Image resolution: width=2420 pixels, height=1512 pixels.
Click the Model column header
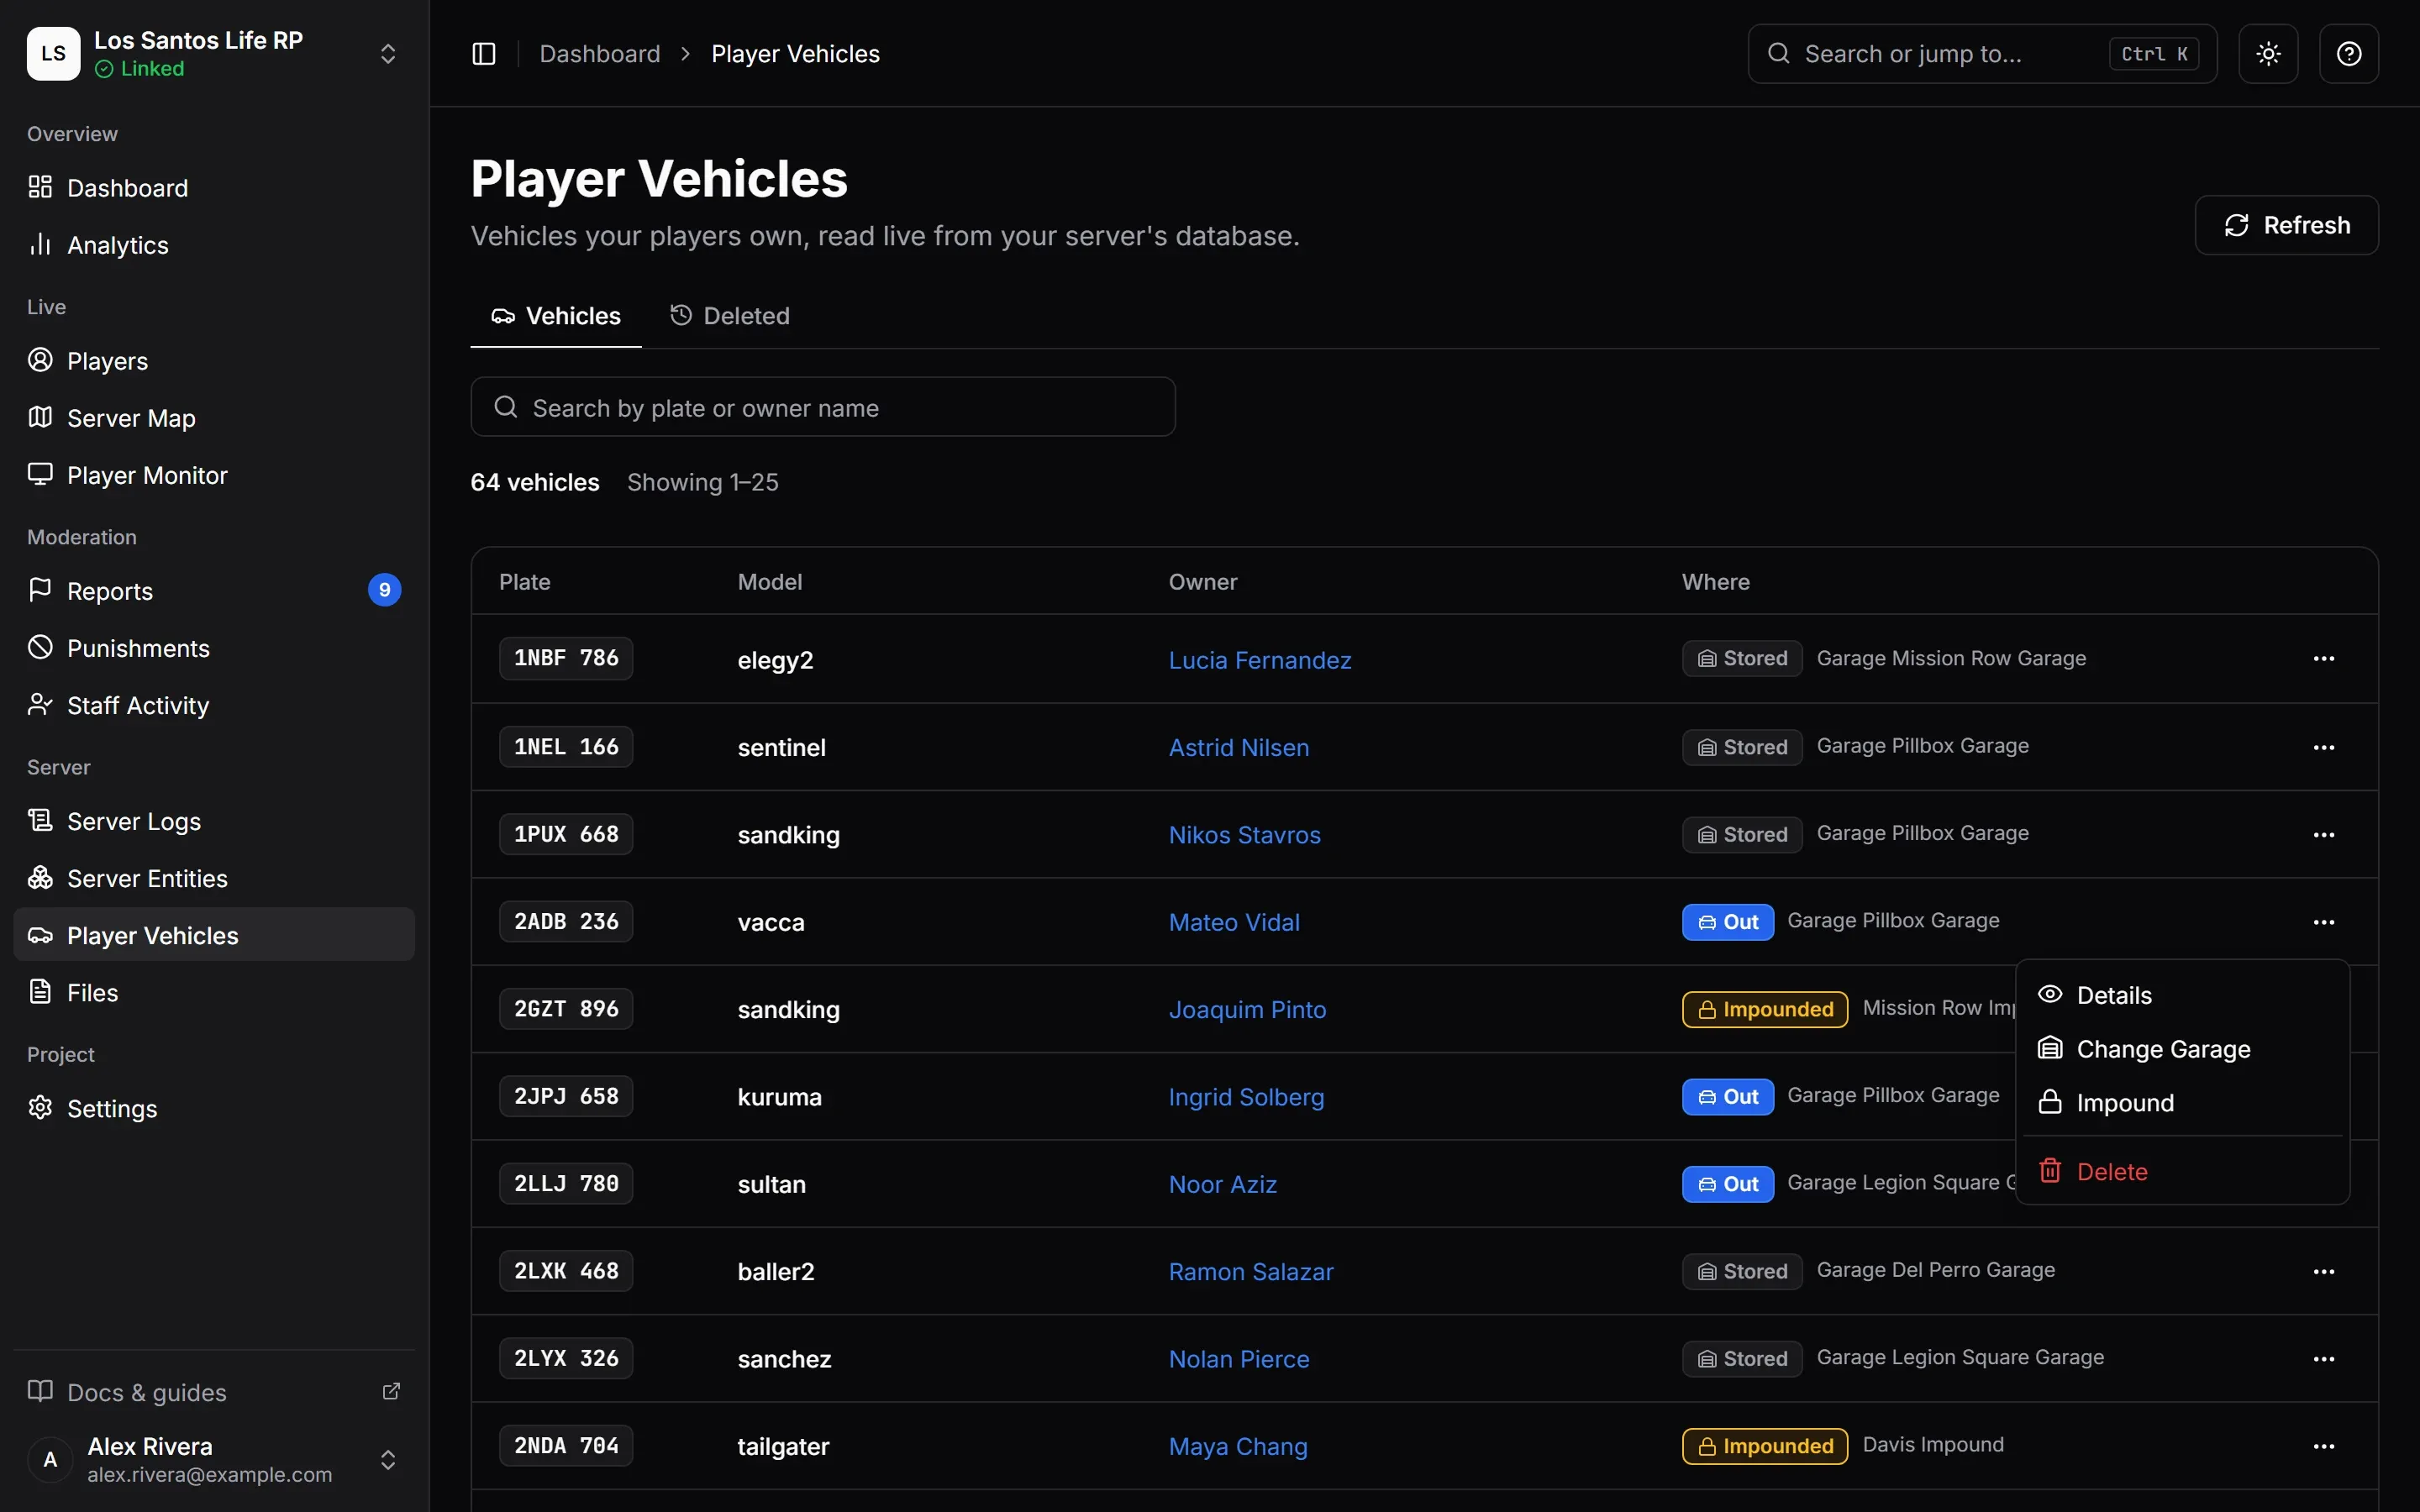pyautogui.click(x=770, y=582)
